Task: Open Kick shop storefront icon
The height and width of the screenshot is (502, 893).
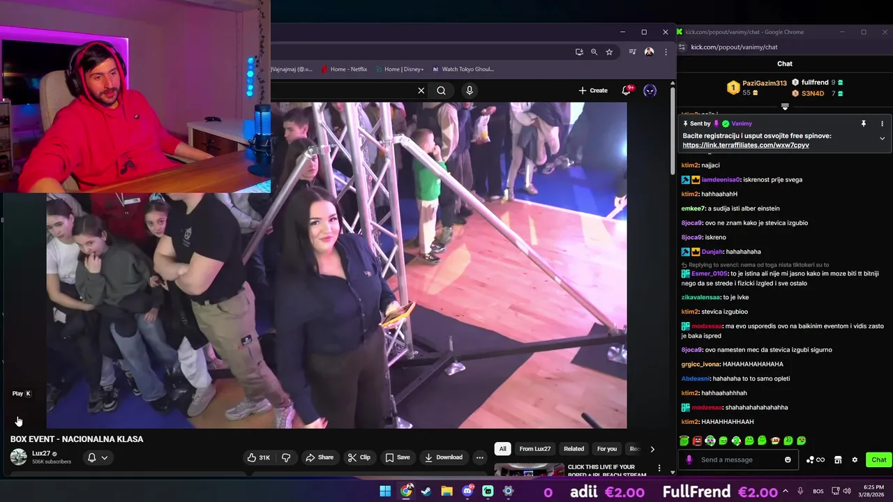Action: click(838, 459)
